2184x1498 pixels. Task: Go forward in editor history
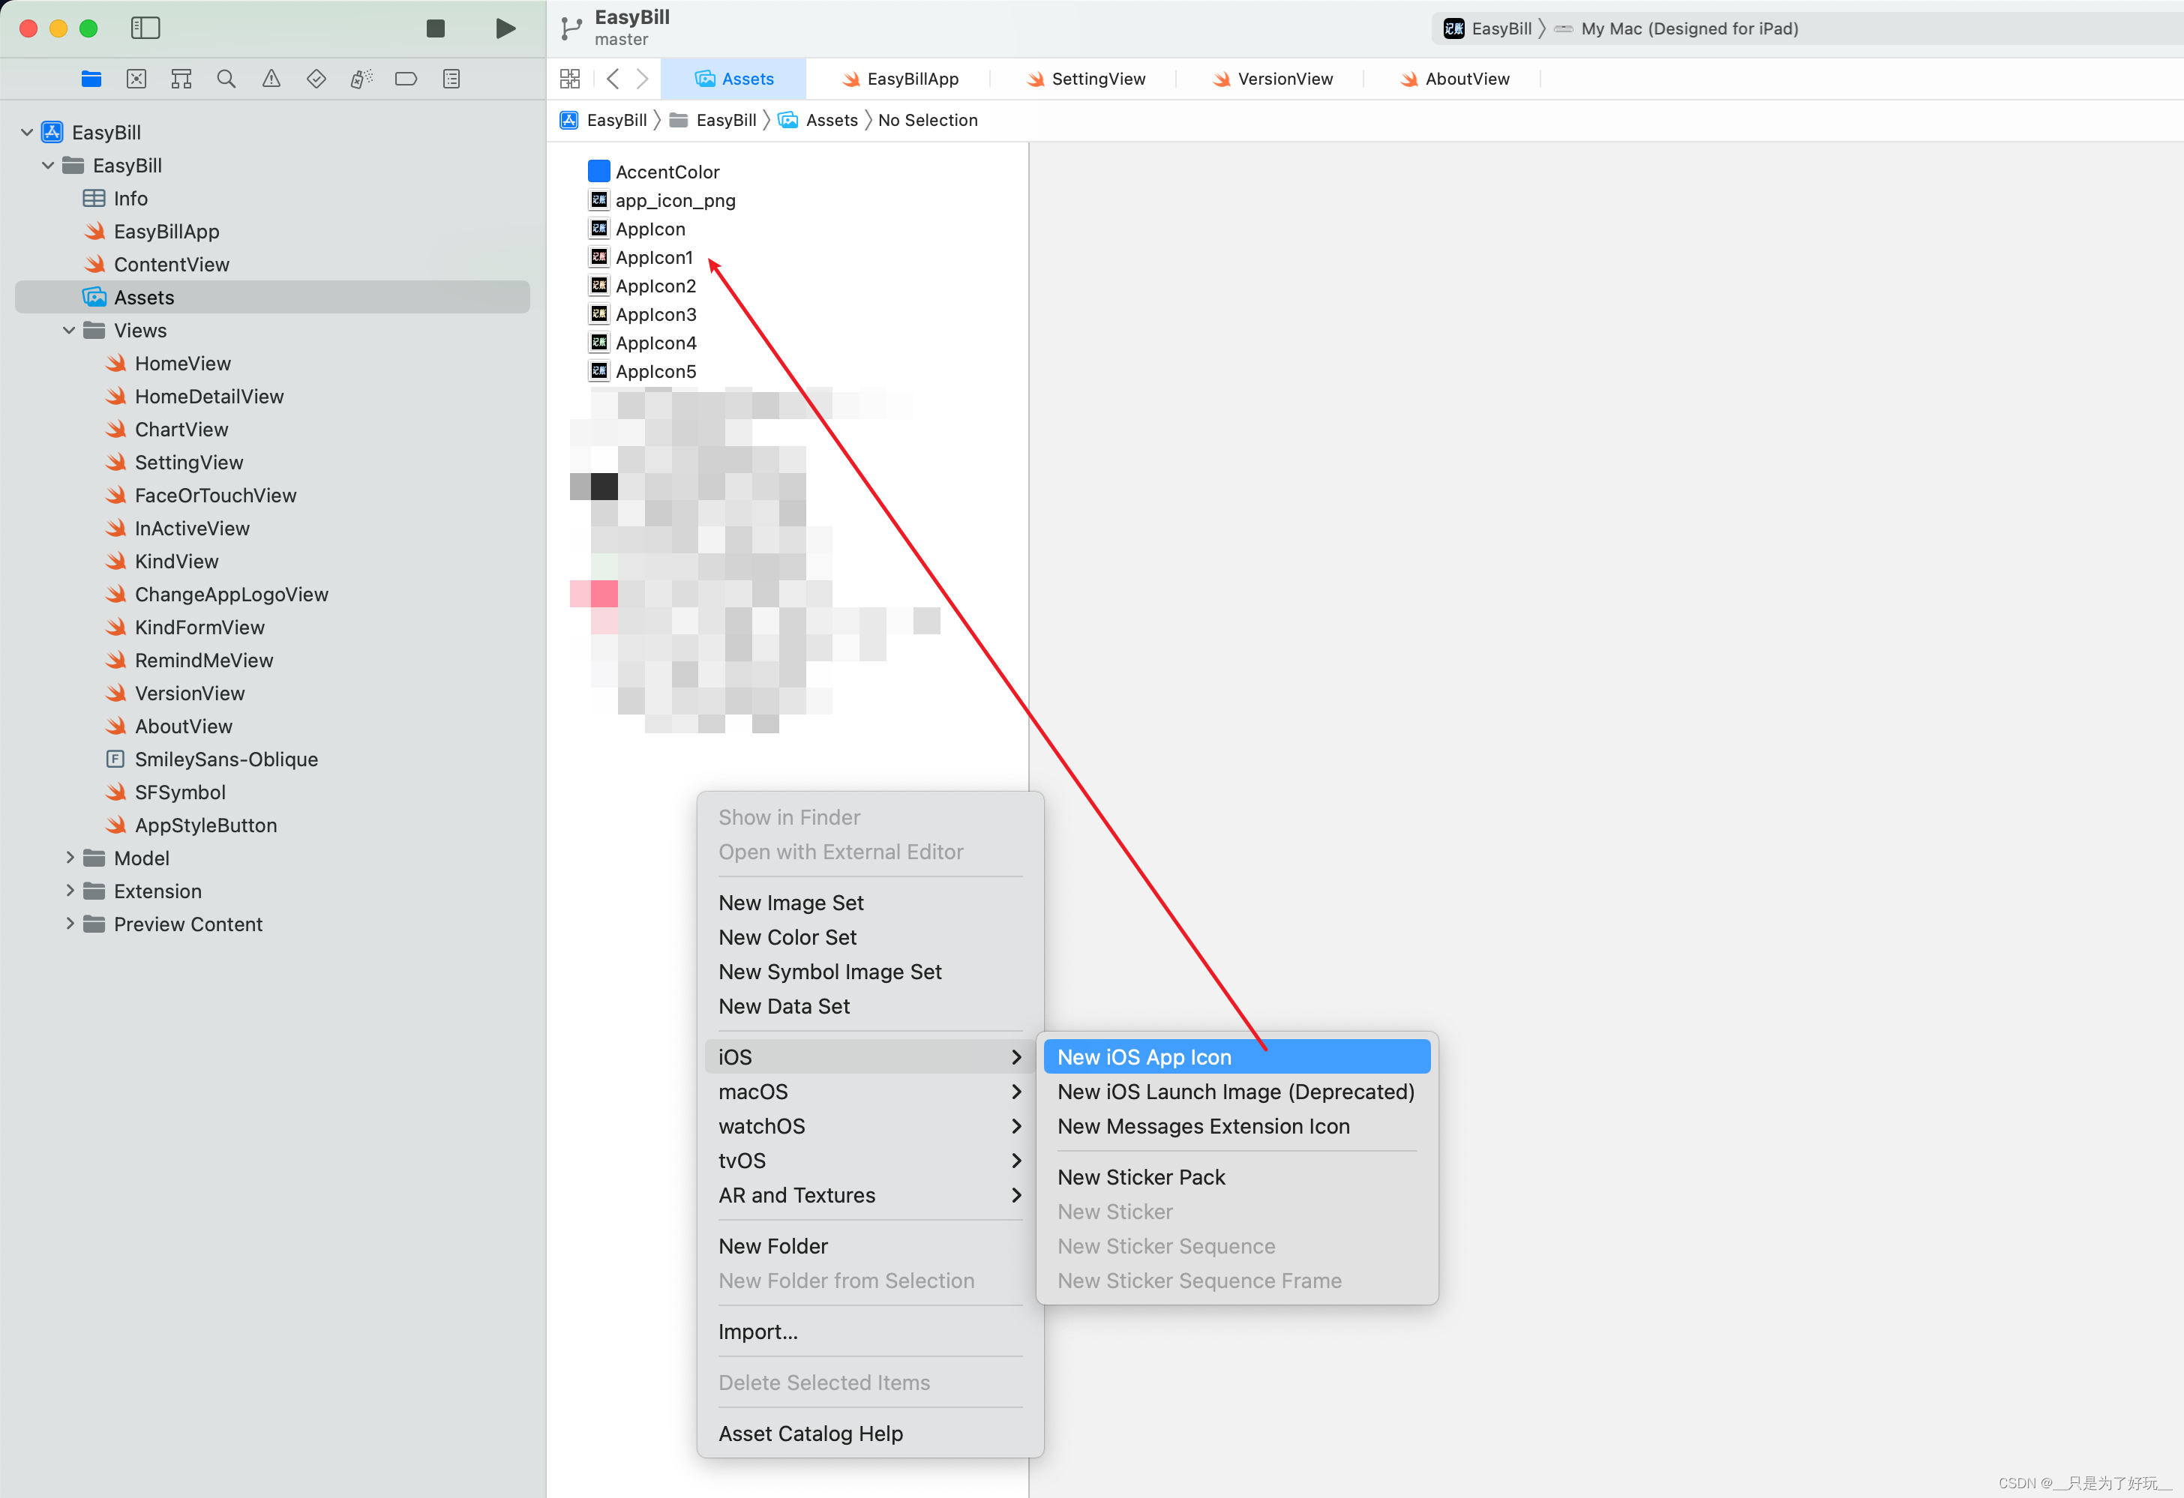(643, 79)
